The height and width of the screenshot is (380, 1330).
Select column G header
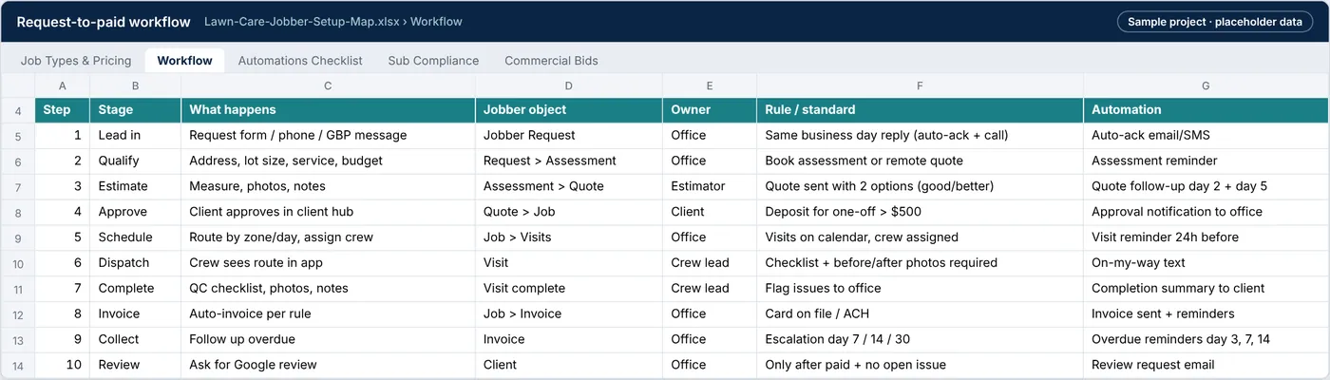1206,85
